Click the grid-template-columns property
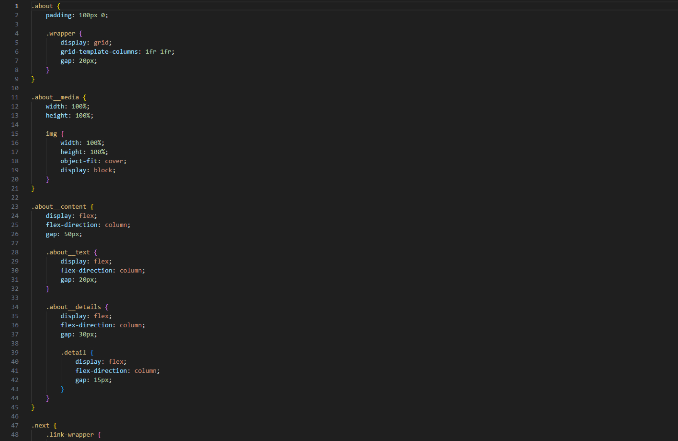 (99, 52)
